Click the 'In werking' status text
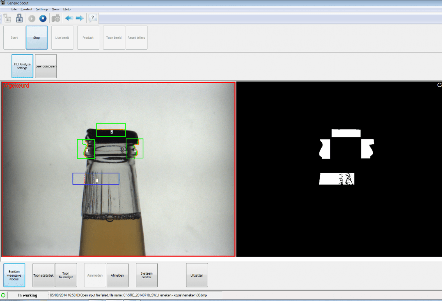The width and height of the screenshot is (442, 301). 28,295
